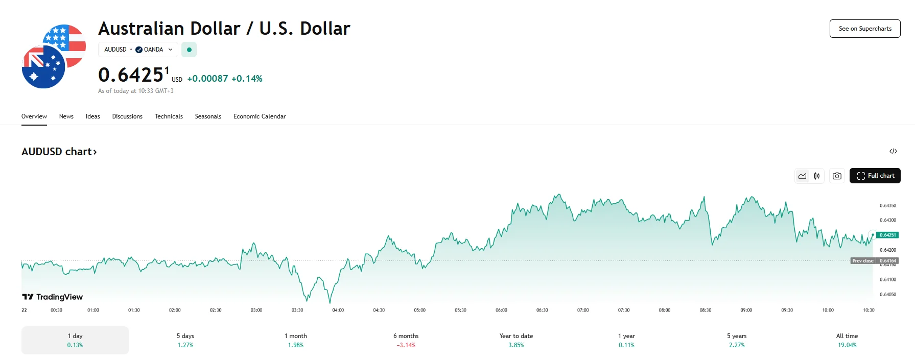Screen dimensions: 915x360
Task: Click the 0.64251 current price label
Action: 887,235
